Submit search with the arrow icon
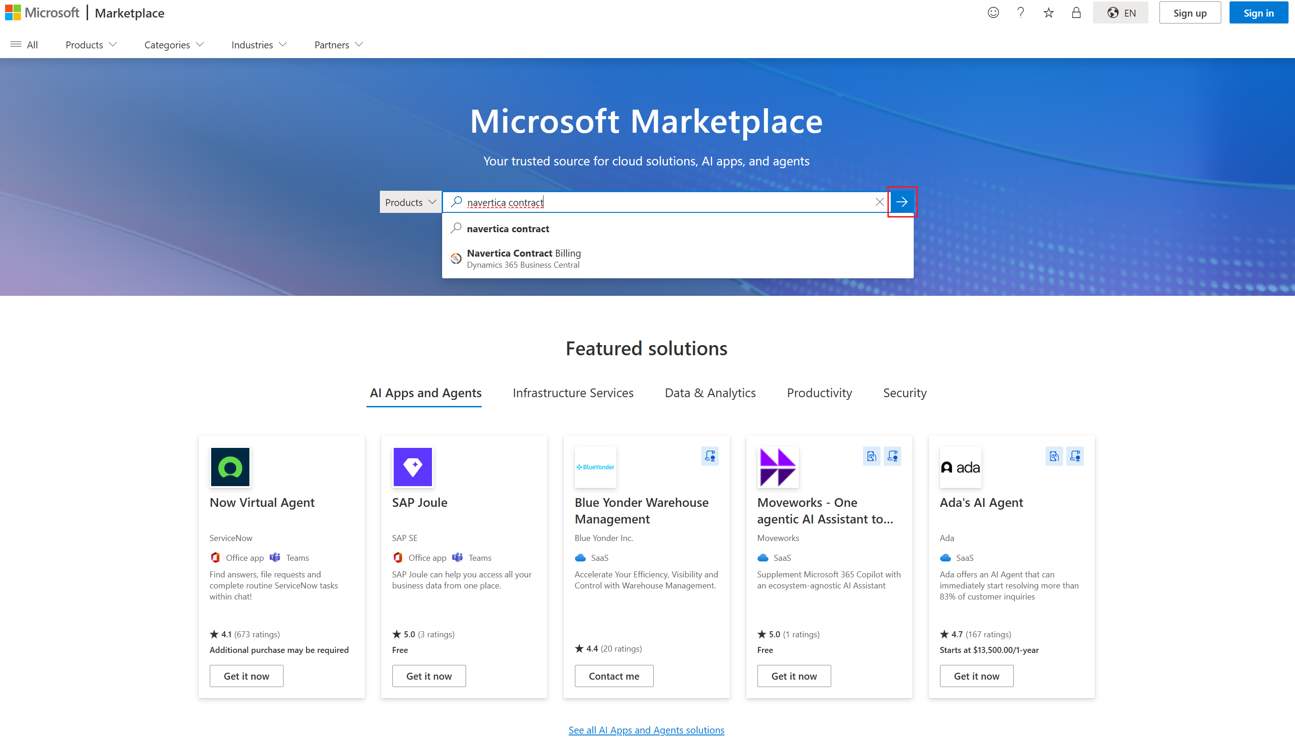 pos(902,202)
